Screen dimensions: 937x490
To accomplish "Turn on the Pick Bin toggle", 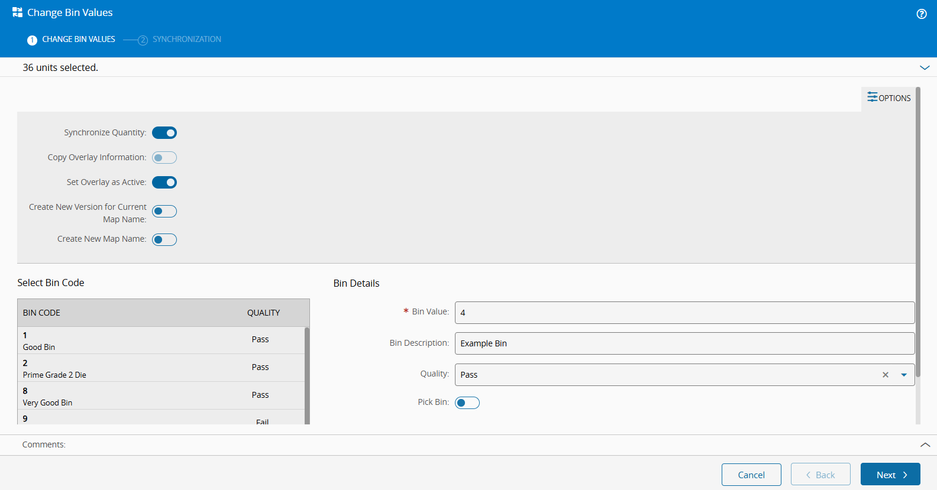I will coord(467,403).
